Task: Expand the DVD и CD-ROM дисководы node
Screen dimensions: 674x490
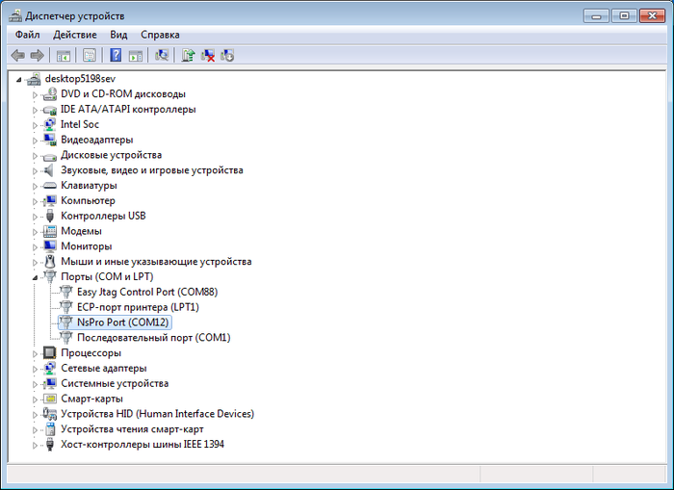Action: tap(36, 94)
